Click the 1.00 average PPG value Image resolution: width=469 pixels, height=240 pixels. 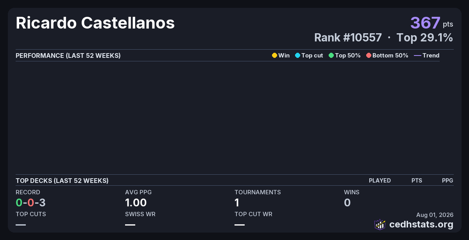(x=136, y=202)
